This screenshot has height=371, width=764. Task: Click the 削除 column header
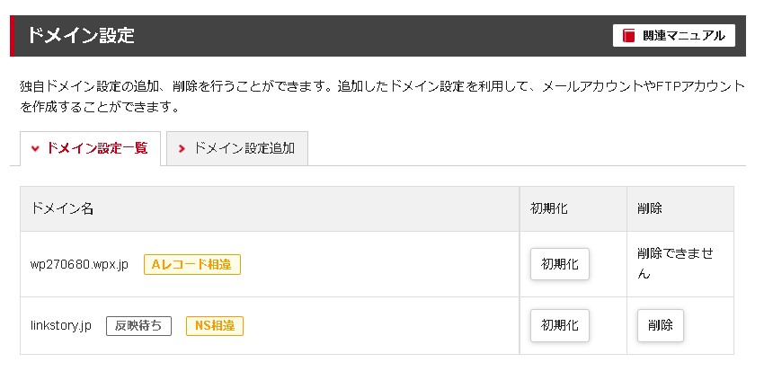click(x=649, y=208)
